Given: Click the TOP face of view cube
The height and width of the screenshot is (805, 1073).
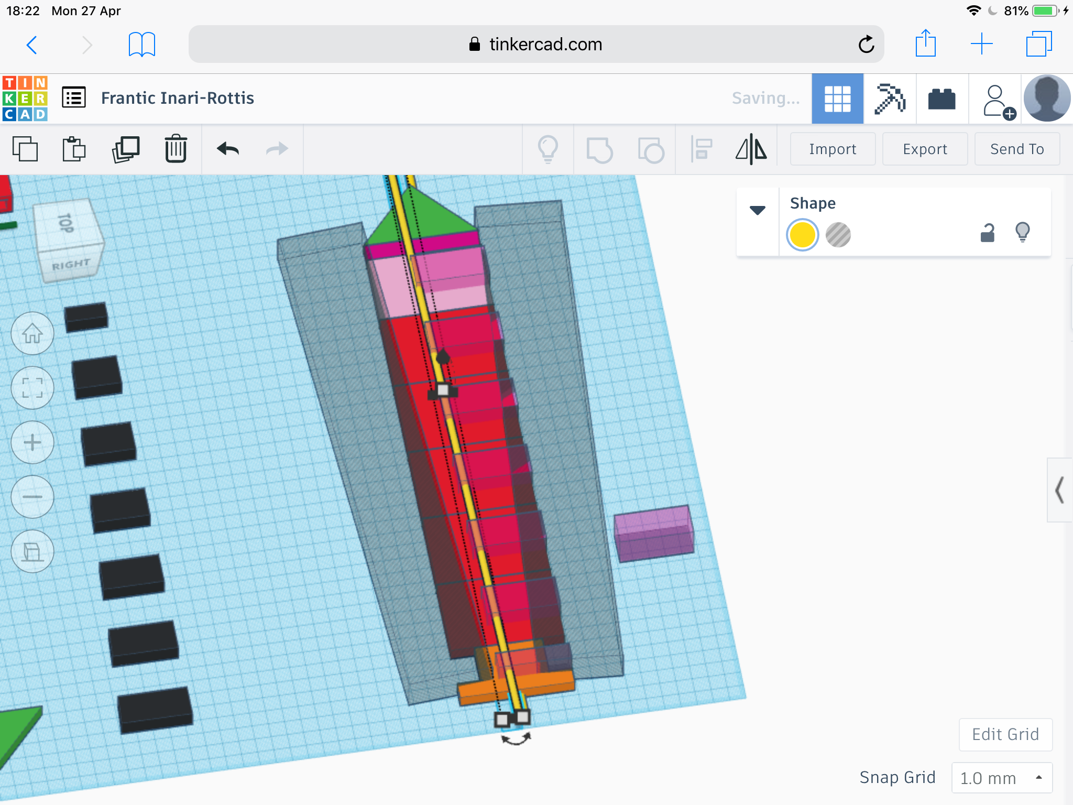Looking at the screenshot, I should (67, 222).
